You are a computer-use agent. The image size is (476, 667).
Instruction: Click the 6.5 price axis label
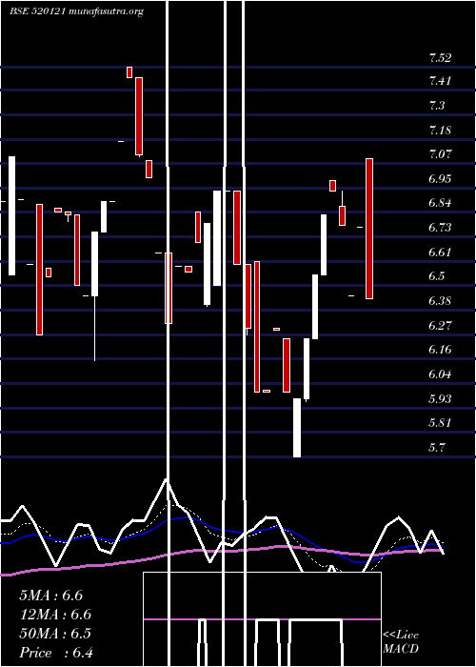437,276
